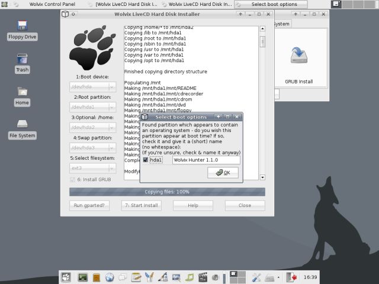Launch the clapperboard video player icon
Viewport: 379px width, 284px height.
click(203, 277)
